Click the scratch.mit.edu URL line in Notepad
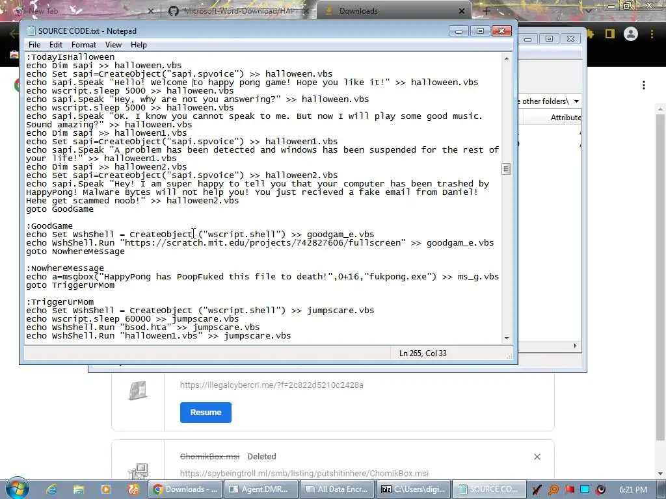Screen dimensions: 666x499 (x=260, y=243)
